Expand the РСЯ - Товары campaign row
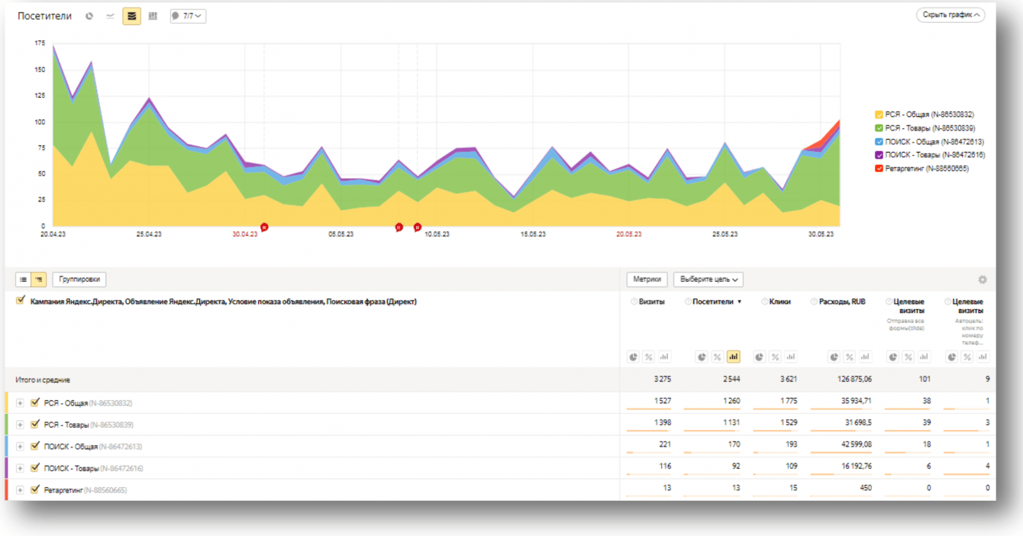Viewport: 1023px width, 536px height. pyautogui.click(x=20, y=425)
